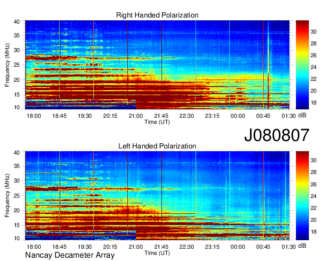Click 20 MHz frequency tick of Right Handed plot
The width and height of the screenshot is (322, 261).
pos(17,80)
